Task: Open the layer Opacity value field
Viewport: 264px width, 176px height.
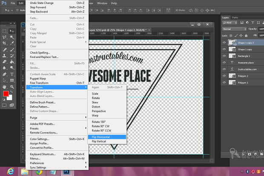Action: tap(261, 29)
